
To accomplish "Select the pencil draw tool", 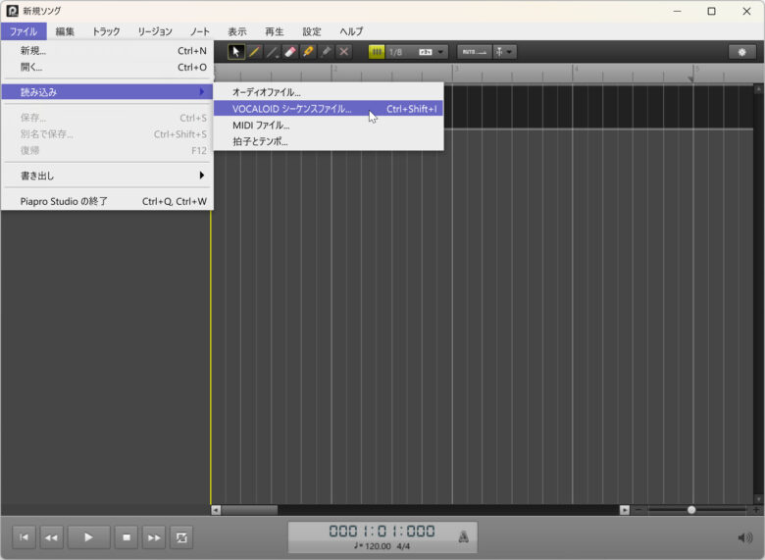I will pyautogui.click(x=254, y=52).
